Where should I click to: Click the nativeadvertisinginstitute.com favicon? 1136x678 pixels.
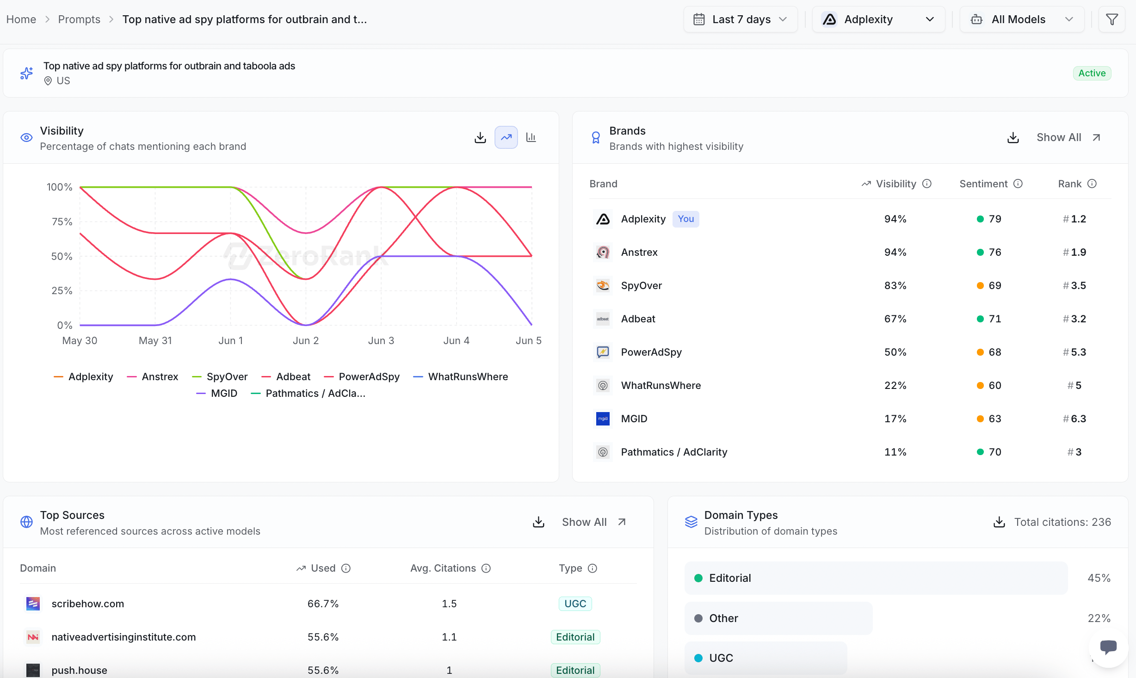[33, 637]
